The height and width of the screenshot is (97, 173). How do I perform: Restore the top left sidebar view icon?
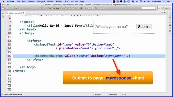coord(3,13)
